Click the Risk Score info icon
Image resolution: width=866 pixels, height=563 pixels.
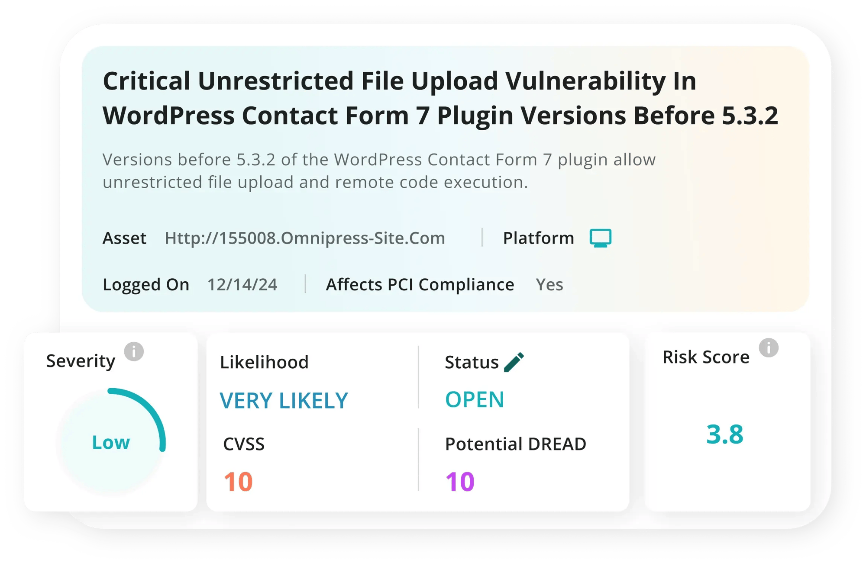point(769,347)
